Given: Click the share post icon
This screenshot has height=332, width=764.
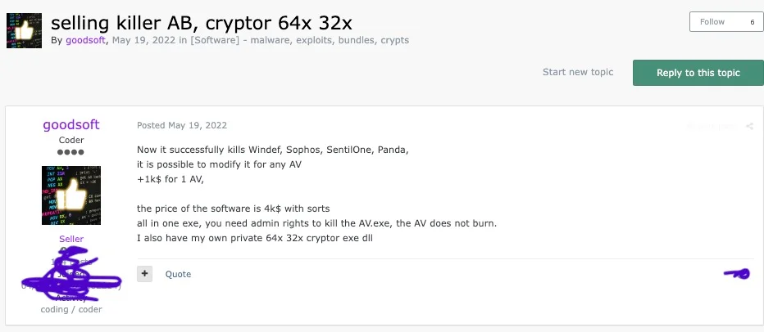Looking at the screenshot, I should [x=749, y=127].
